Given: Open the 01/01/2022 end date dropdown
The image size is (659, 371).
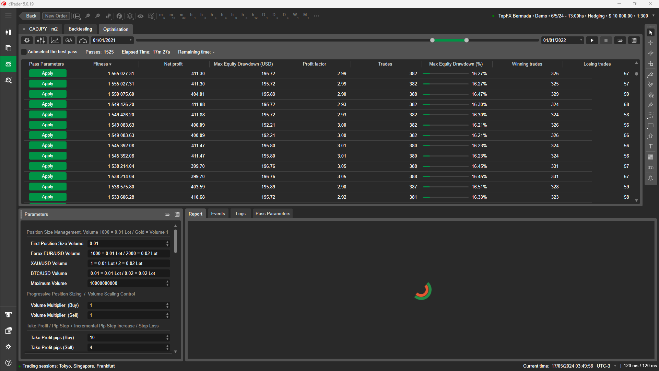Looking at the screenshot, I should tap(562, 40).
